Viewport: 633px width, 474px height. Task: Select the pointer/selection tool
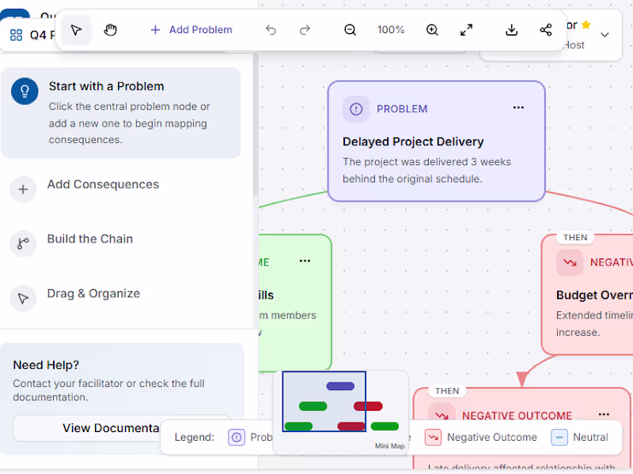point(75,29)
